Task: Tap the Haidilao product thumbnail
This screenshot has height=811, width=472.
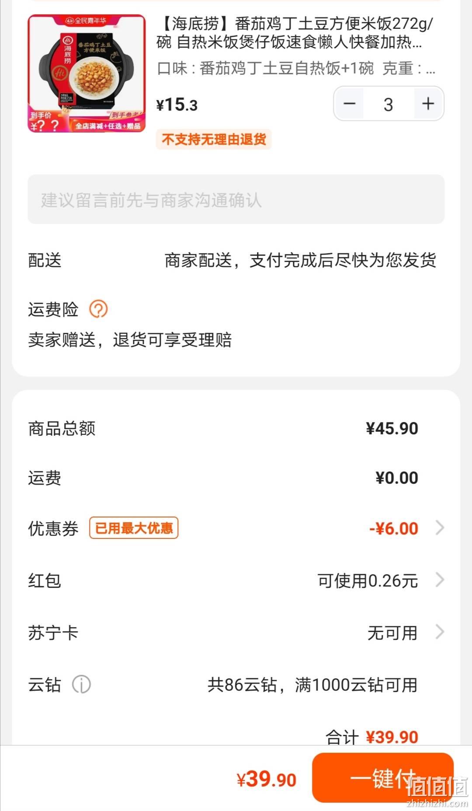Action: pyautogui.click(x=87, y=73)
